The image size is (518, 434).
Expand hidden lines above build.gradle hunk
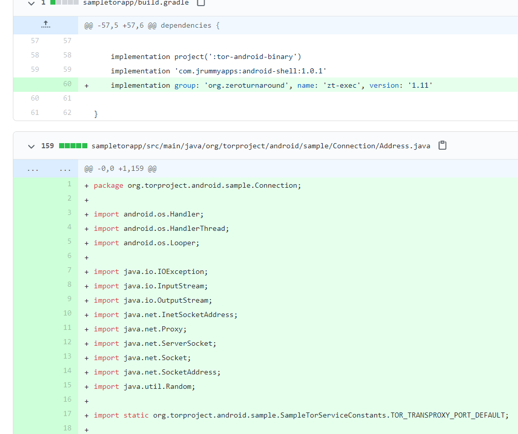[46, 25]
